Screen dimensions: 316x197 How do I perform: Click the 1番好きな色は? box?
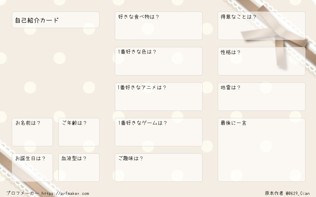(x=159, y=61)
